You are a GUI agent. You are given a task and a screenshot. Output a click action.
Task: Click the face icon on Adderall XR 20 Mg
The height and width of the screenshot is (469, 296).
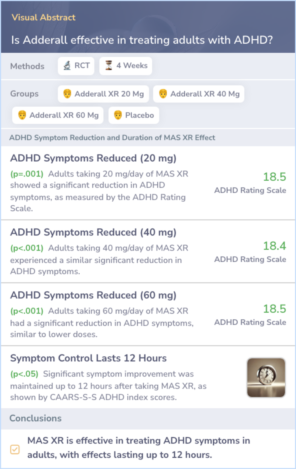[67, 94]
